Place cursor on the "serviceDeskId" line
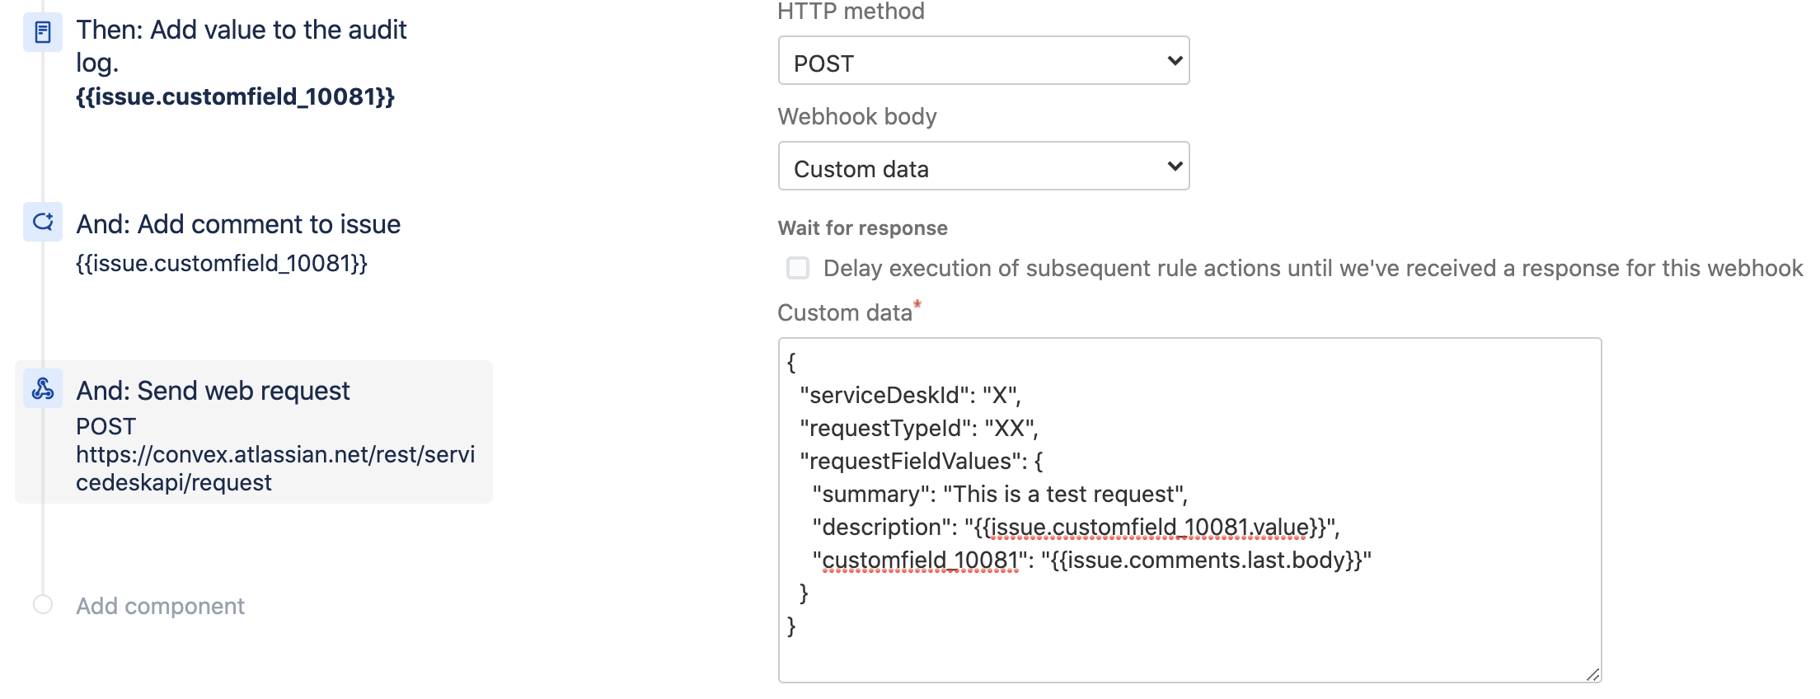The image size is (1820, 699). click(x=910, y=395)
